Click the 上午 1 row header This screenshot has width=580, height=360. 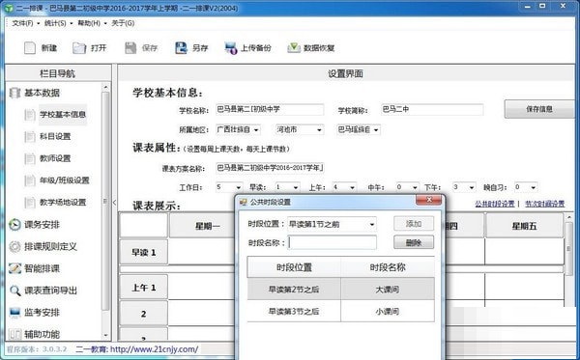[x=144, y=288]
